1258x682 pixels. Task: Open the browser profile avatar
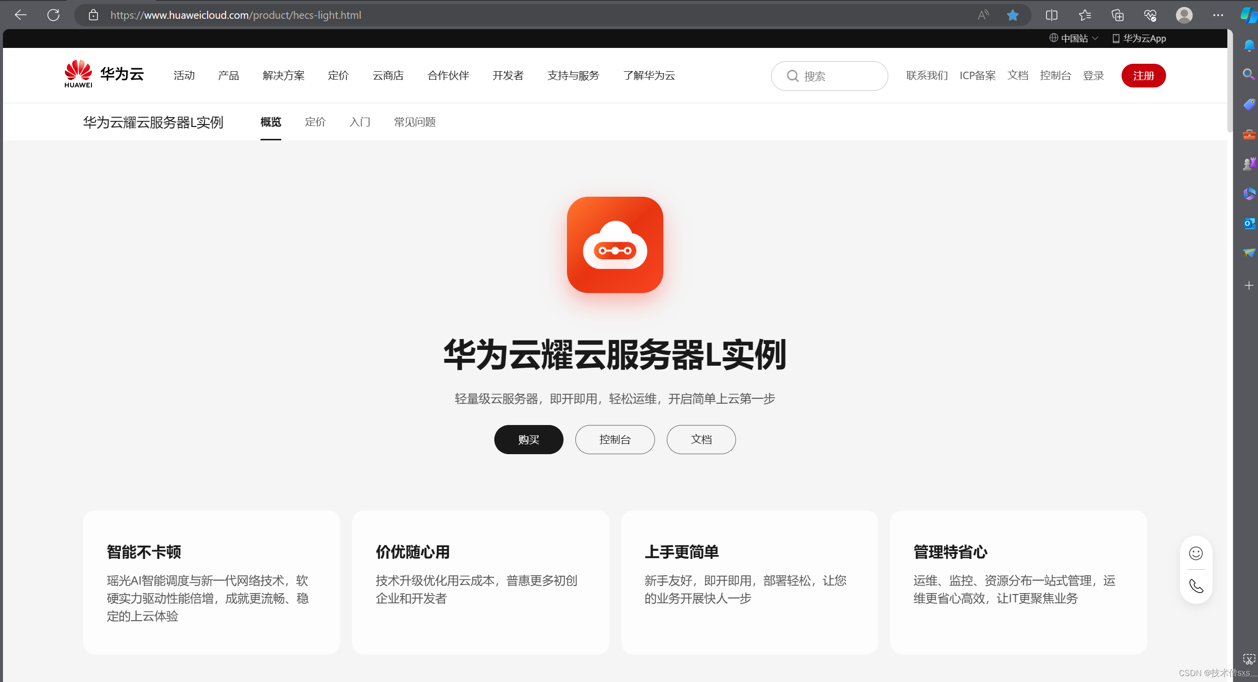click(1184, 15)
